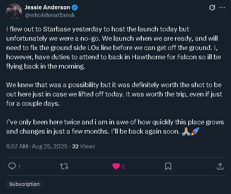Click the Subscription label button
Image resolution: width=231 pixels, height=194 pixels.
click(x=24, y=184)
